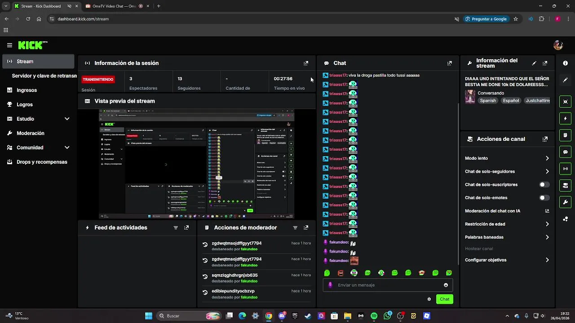This screenshot has height=323, width=575.
Task: Toggle lightning activity widget in right toolbar
Action: point(565,118)
